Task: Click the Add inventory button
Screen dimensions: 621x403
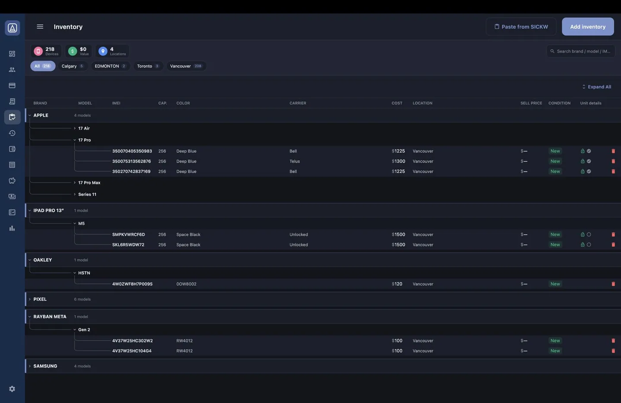Action: pos(588,27)
